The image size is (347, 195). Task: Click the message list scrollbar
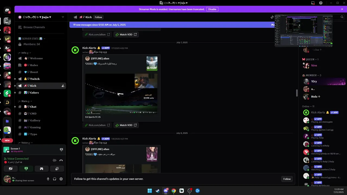(x=297, y=93)
